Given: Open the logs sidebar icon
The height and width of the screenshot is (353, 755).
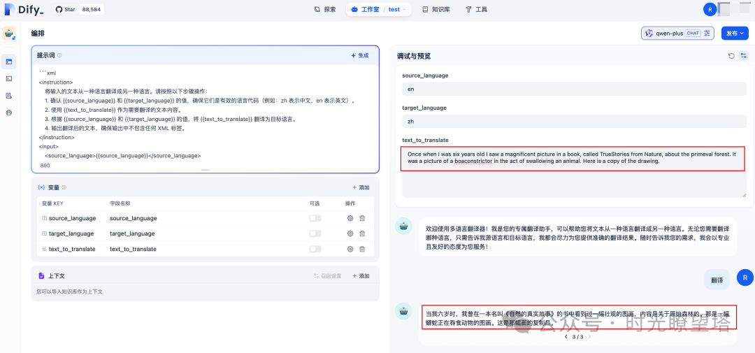Looking at the screenshot, I should [x=8, y=96].
